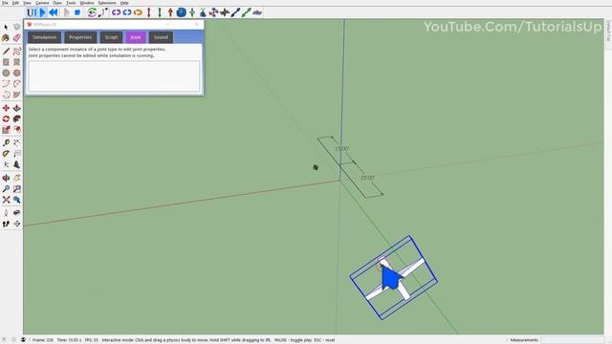Click the Zoom Window tool

coord(17,189)
